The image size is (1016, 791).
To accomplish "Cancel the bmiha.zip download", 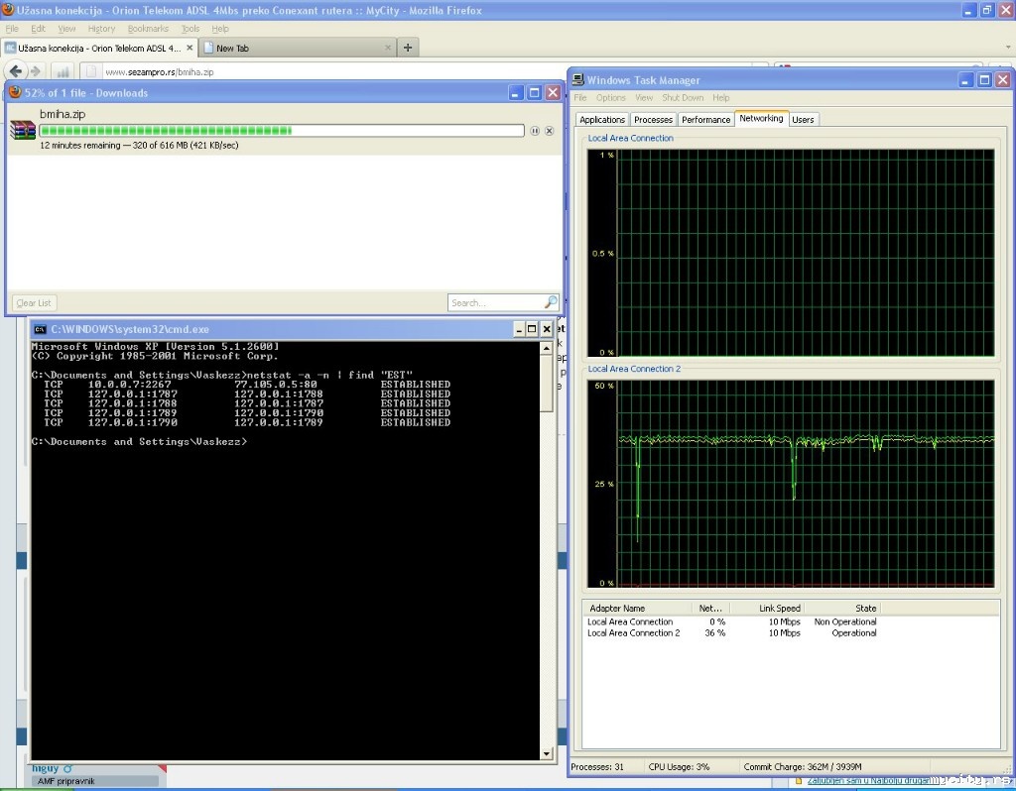I will tap(549, 131).
